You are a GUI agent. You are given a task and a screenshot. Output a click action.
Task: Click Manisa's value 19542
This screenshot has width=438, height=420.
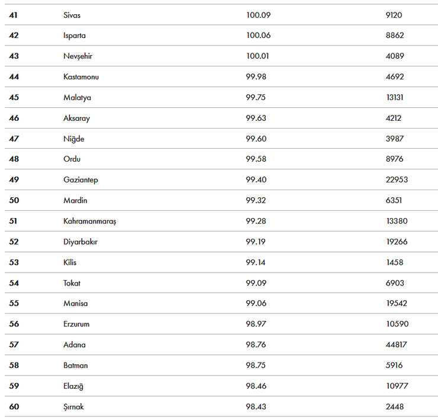[x=397, y=303]
